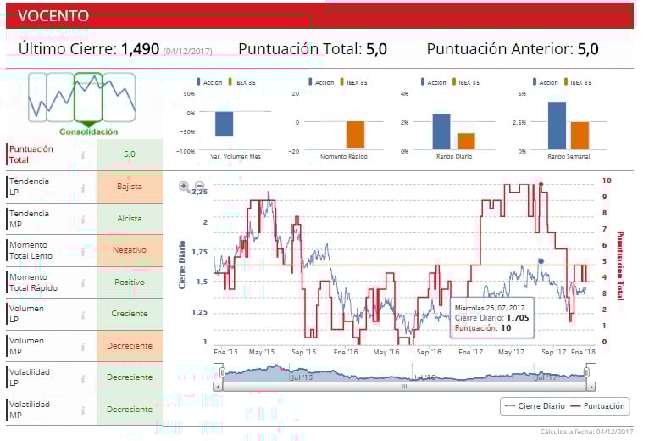This screenshot has height=441, width=649.
Task: Click the blue data point marker on Cierre Diario line
Action: (541, 260)
